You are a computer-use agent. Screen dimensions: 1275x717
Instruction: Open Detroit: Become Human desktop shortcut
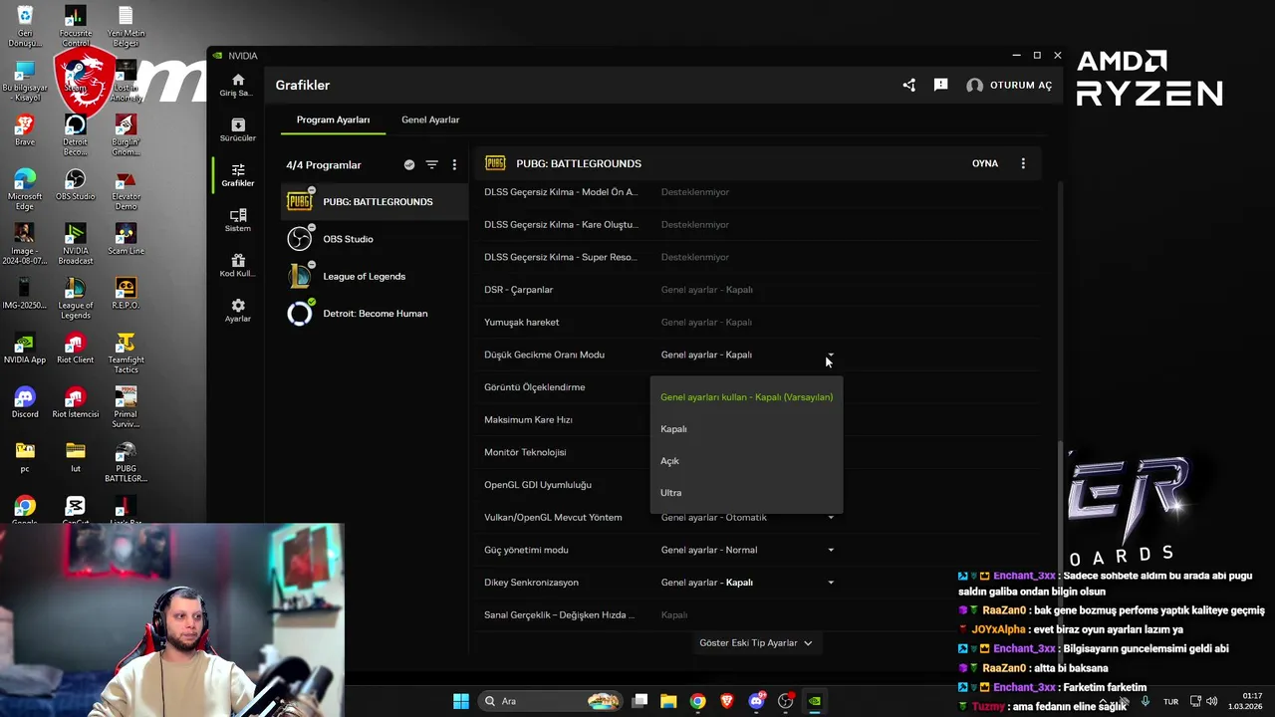[75, 135]
